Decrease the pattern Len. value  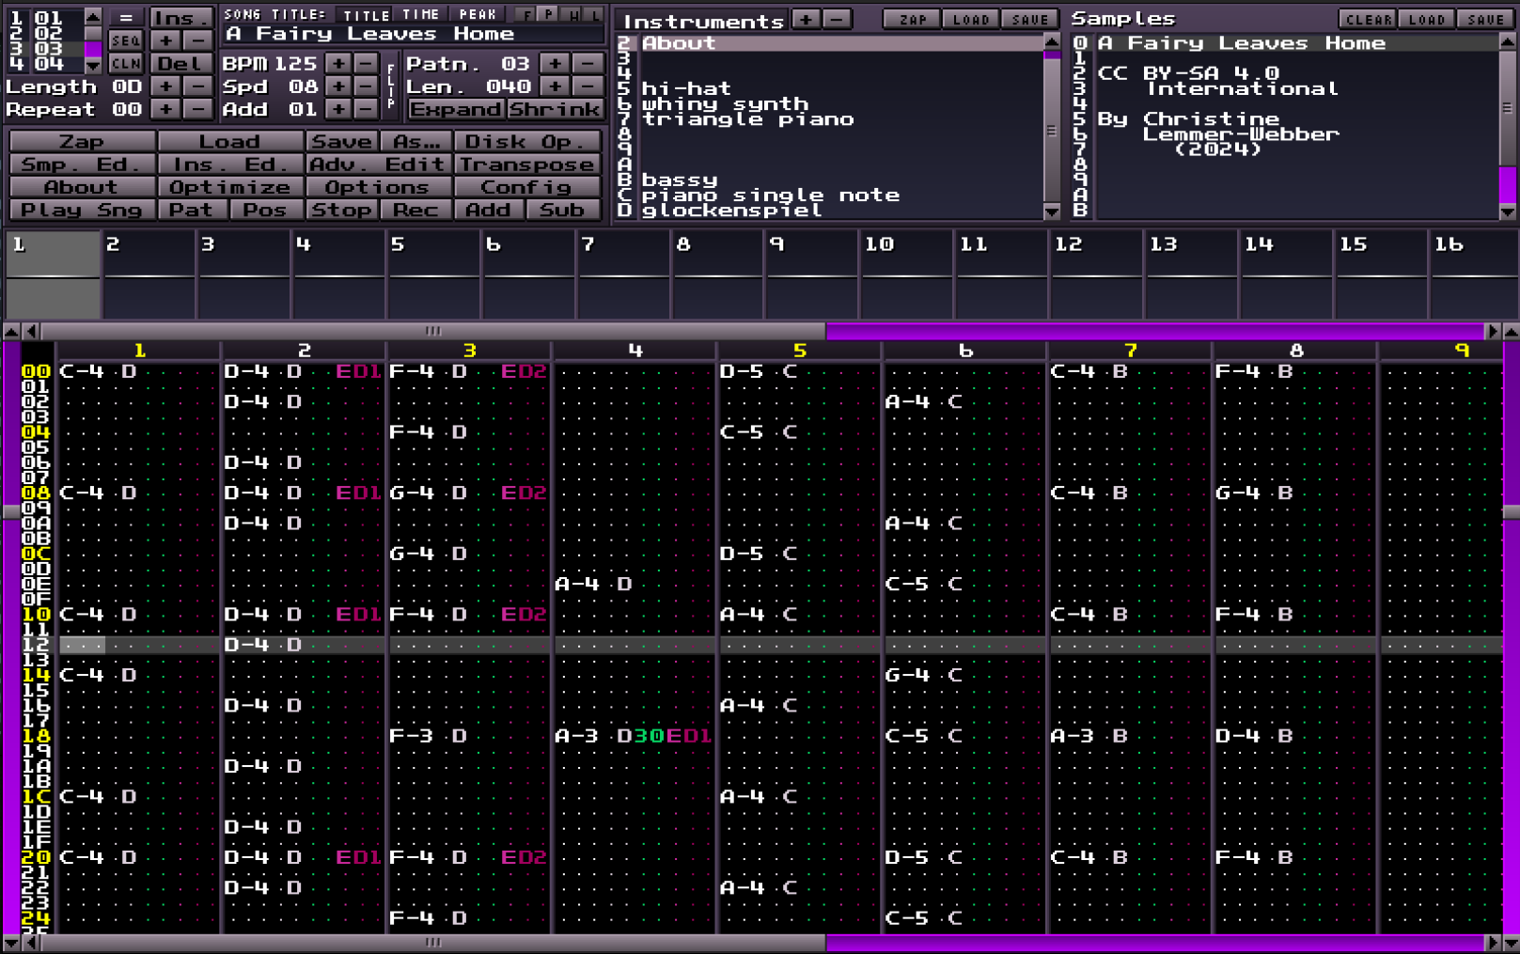[x=588, y=86]
